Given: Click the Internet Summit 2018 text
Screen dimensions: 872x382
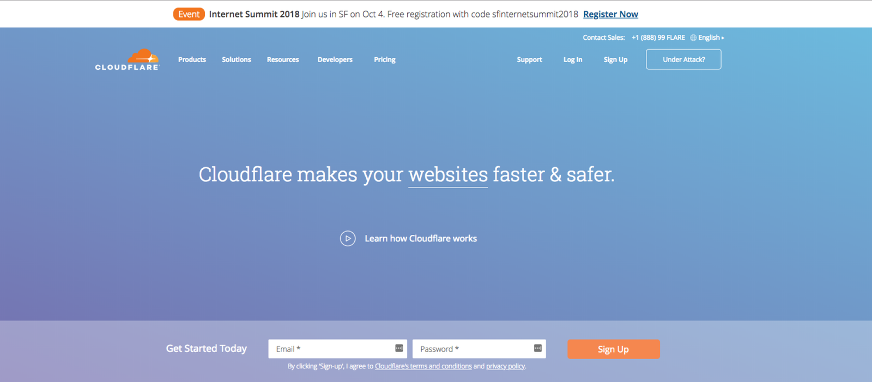Looking at the screenshot, I should point(254,14).
